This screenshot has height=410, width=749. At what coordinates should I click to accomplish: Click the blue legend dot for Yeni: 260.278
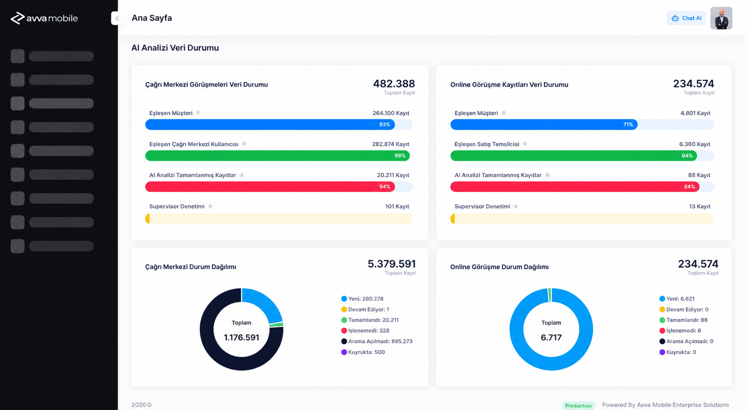click(x=344, y=299)
